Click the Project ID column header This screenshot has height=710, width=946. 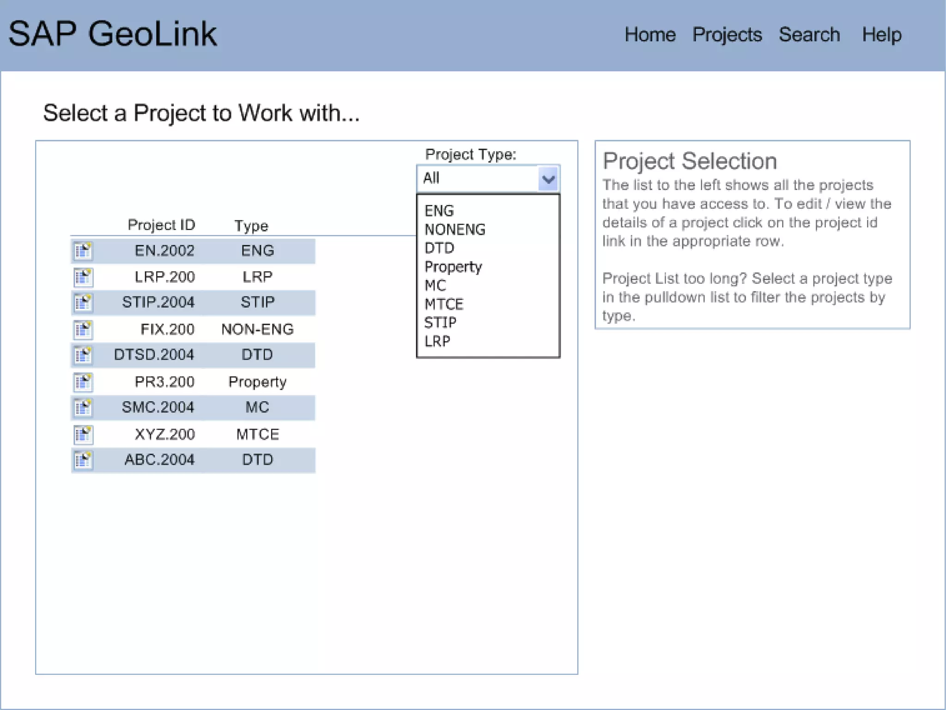[161, 225]
